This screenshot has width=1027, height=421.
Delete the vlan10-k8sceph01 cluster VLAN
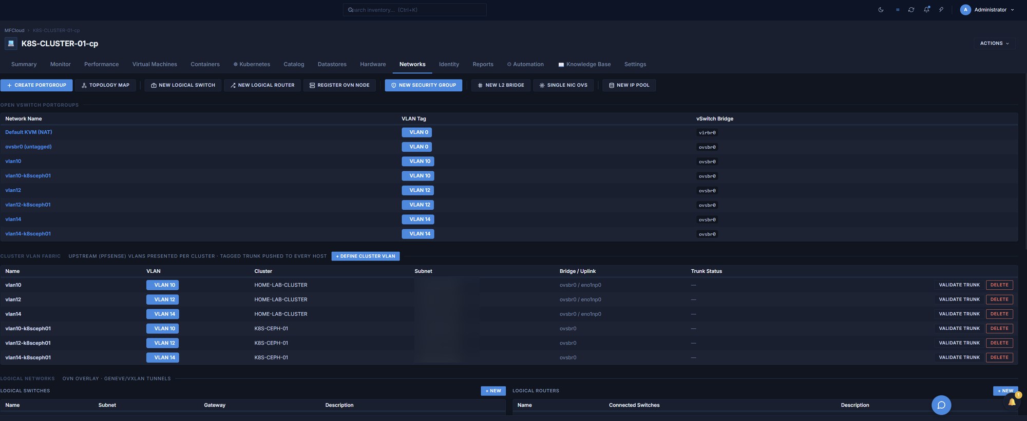[x=999, y=329]
